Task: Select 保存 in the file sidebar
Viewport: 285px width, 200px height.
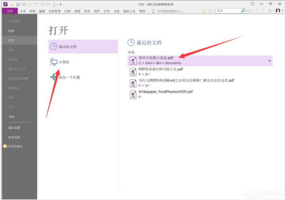Action: [x=11, y=50]
